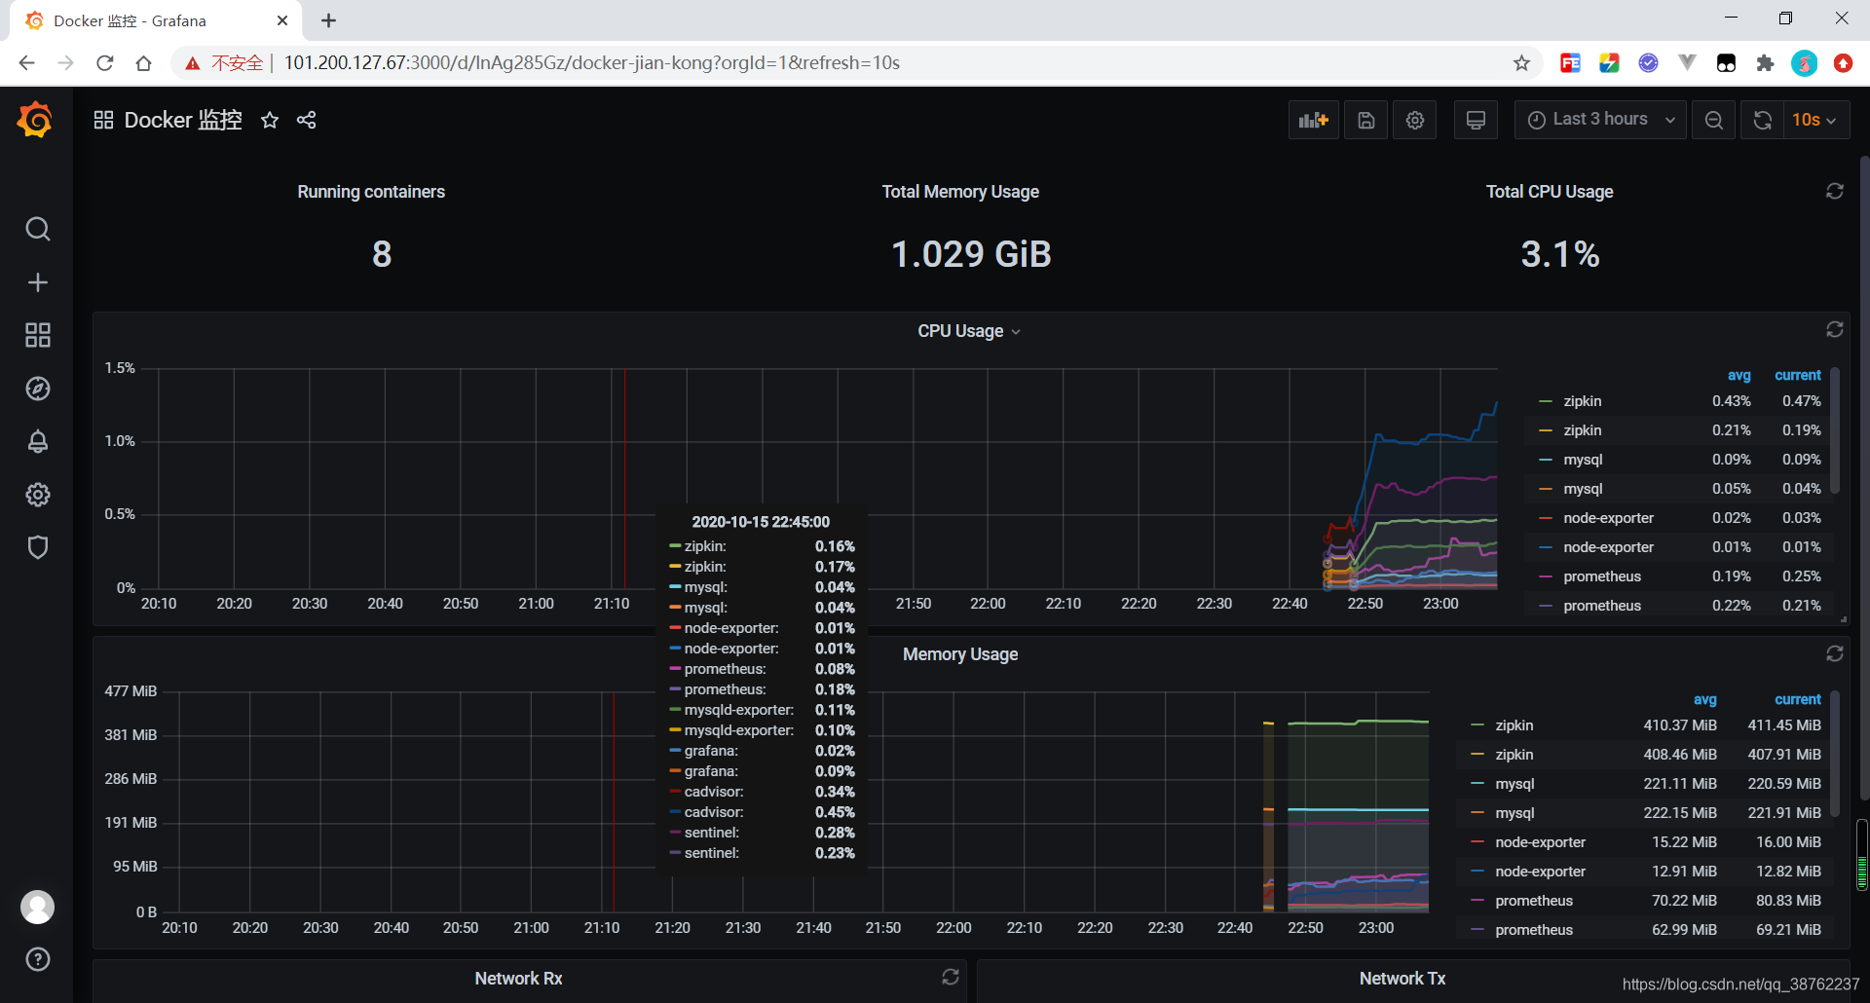Open Grafana home logo
The image size is (1870, 1003).
[x=36, y=120]
